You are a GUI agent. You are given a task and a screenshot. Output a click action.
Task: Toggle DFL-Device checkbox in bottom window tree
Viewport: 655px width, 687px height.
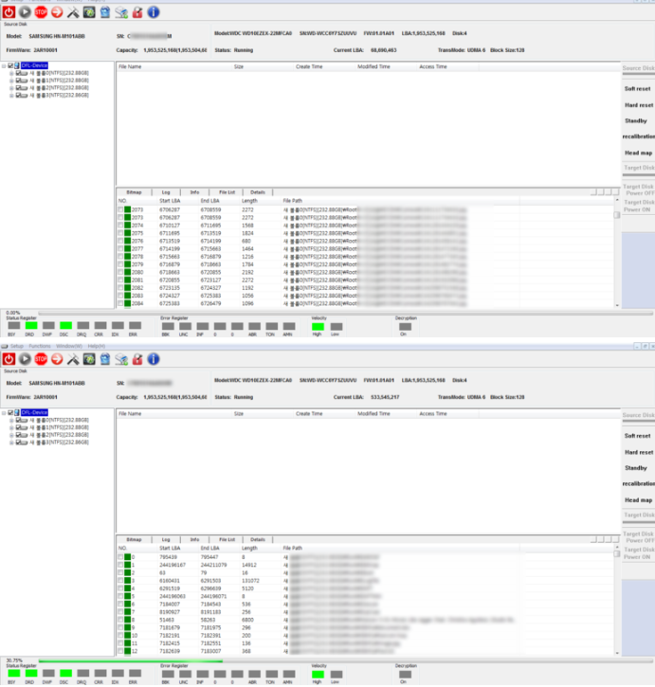[x=10, y=413]
